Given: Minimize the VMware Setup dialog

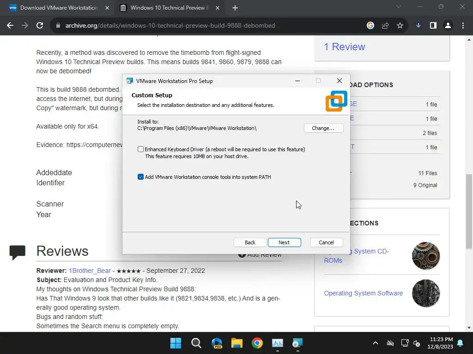Looking at the screenshot, I should 297,81.
